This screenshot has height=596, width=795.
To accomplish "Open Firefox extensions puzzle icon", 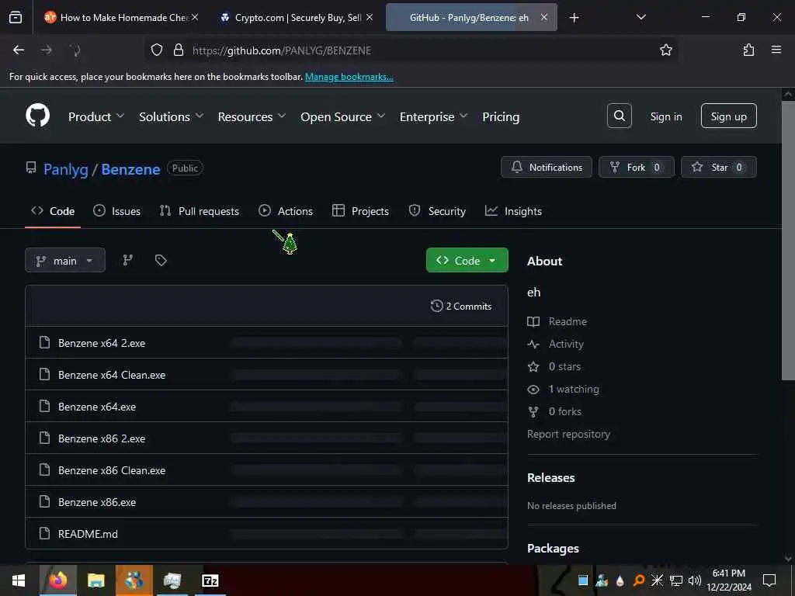I will coord(748,50).
